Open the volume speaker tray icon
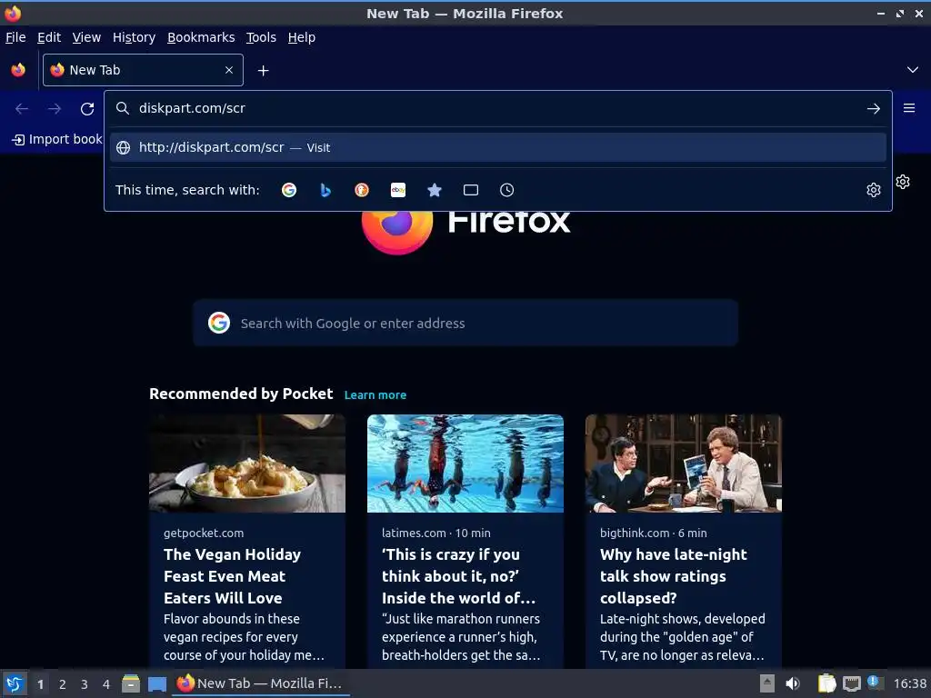 coord(793,683)
